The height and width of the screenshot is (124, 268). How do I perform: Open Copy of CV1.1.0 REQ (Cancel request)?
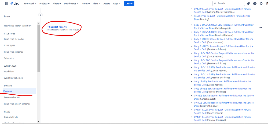[x=225, y=69]
